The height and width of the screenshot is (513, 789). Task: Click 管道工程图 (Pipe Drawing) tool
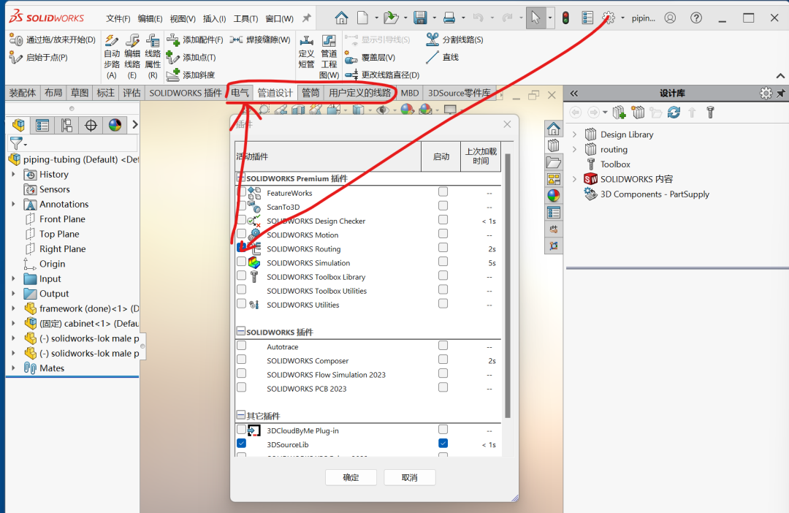point(329,56)
